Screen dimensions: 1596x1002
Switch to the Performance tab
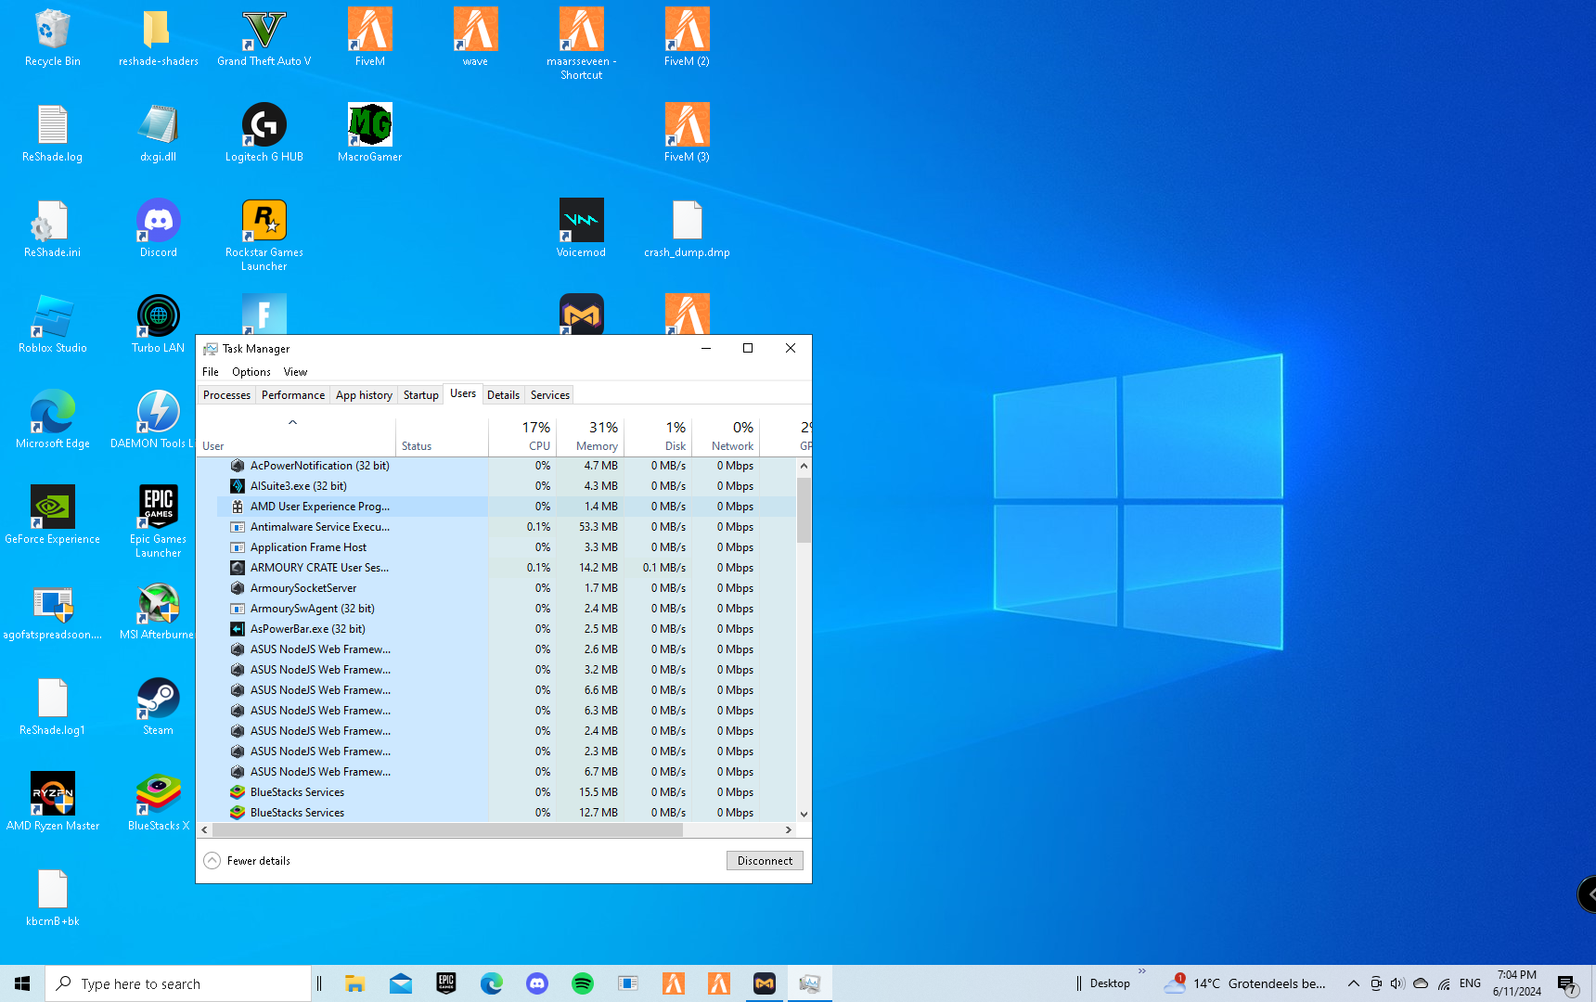pos(292,395)
